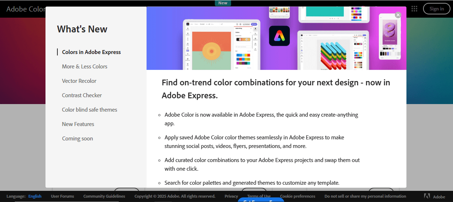Click the Adobe Color logo text

click(26, 9)
